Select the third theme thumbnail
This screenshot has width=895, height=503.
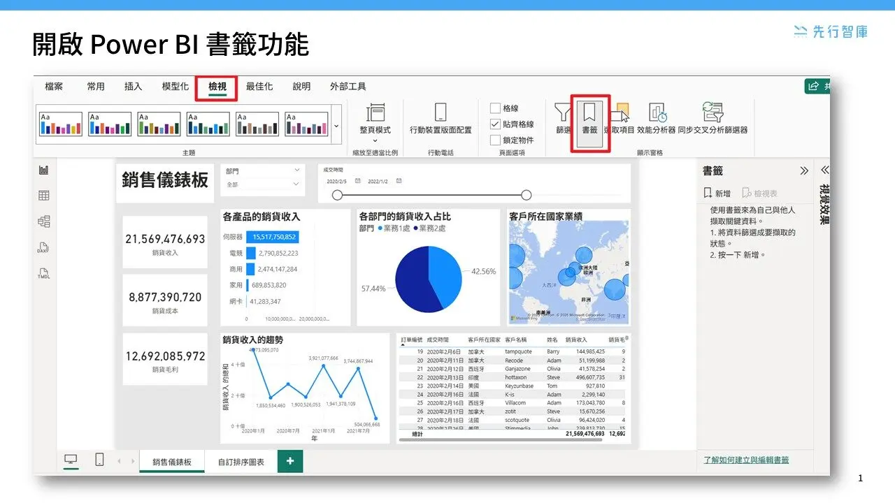tap(159, 124)
